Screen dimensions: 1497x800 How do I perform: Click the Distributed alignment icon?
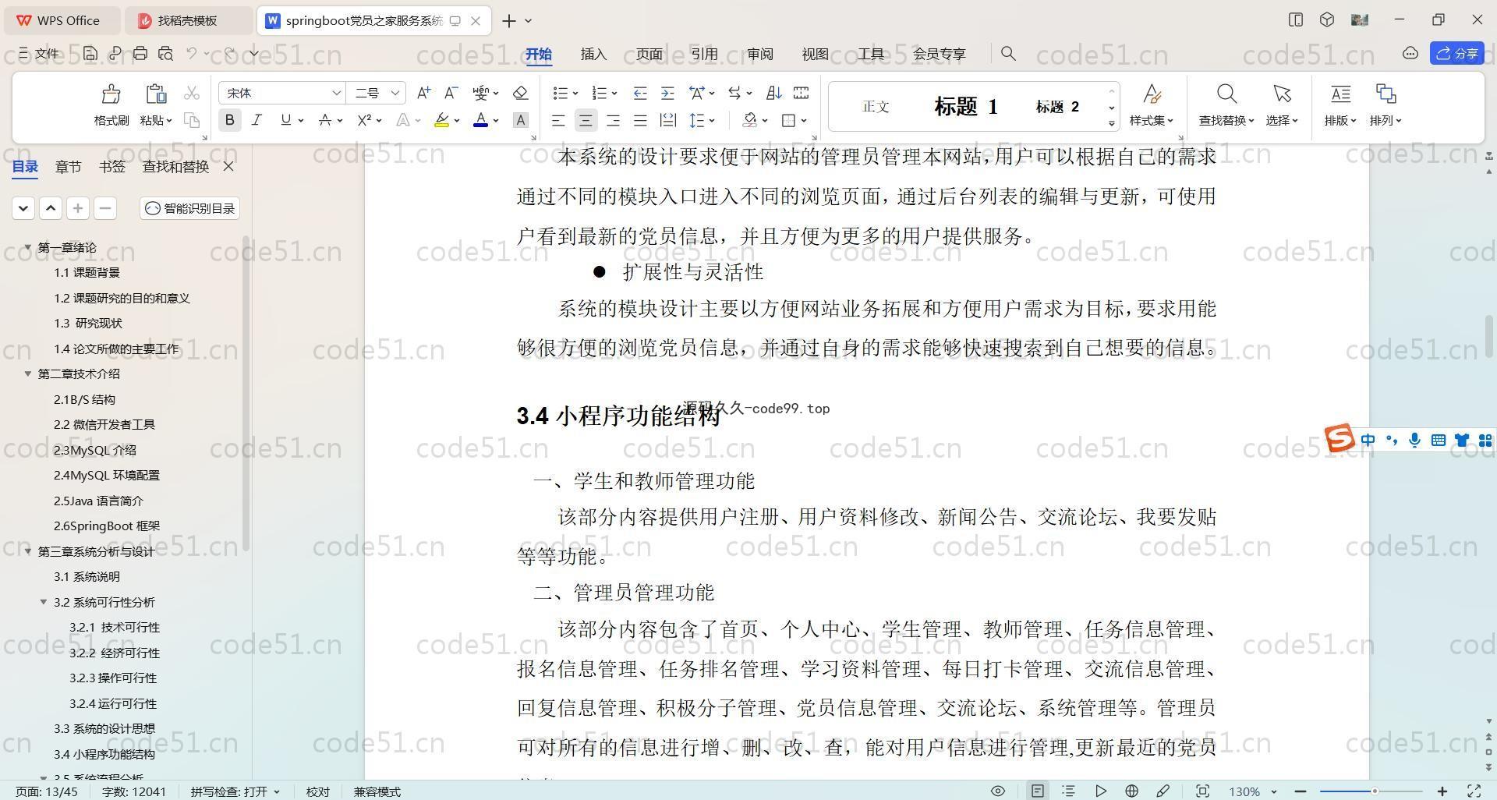(668, 120)
